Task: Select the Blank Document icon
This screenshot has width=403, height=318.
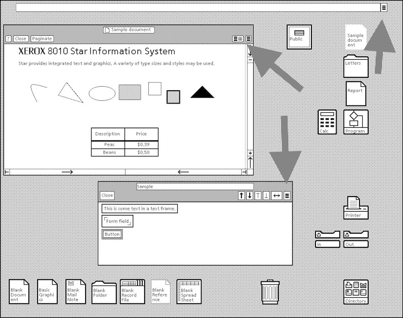Action: tap(19, 292)
